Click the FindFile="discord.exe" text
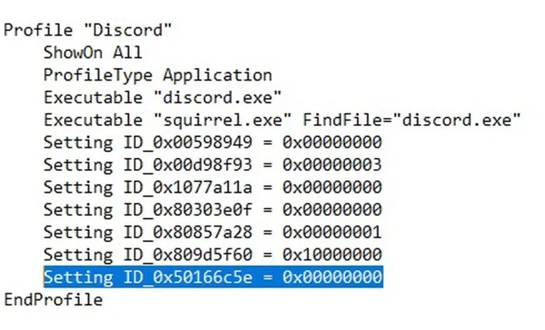 click(412, 120)
